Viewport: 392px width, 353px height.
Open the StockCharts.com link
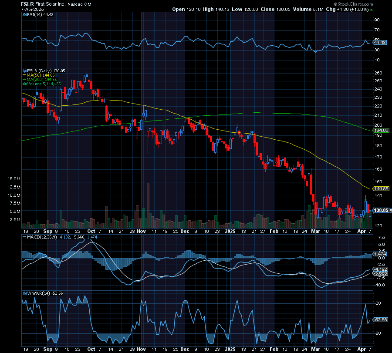pyautogui.click(x=355, y=4)
